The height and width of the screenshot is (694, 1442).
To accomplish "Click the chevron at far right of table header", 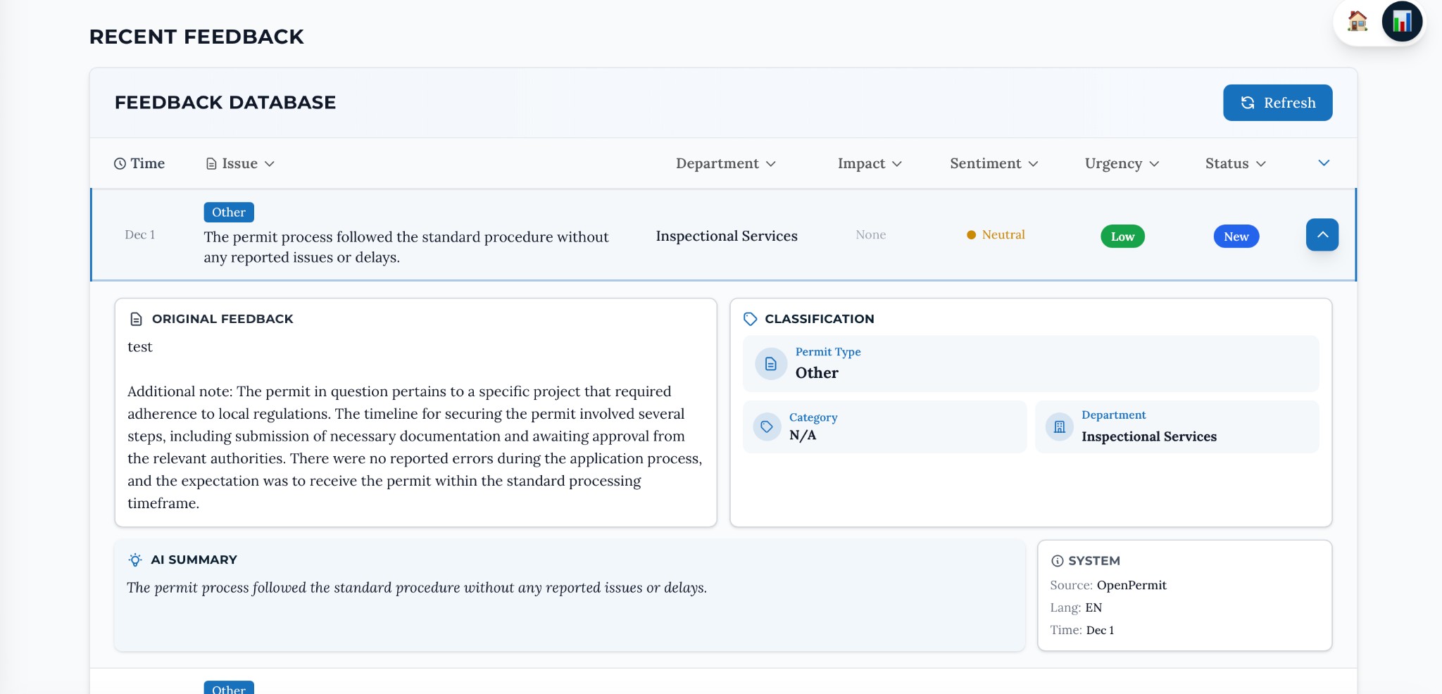I will click(1324, 163).
